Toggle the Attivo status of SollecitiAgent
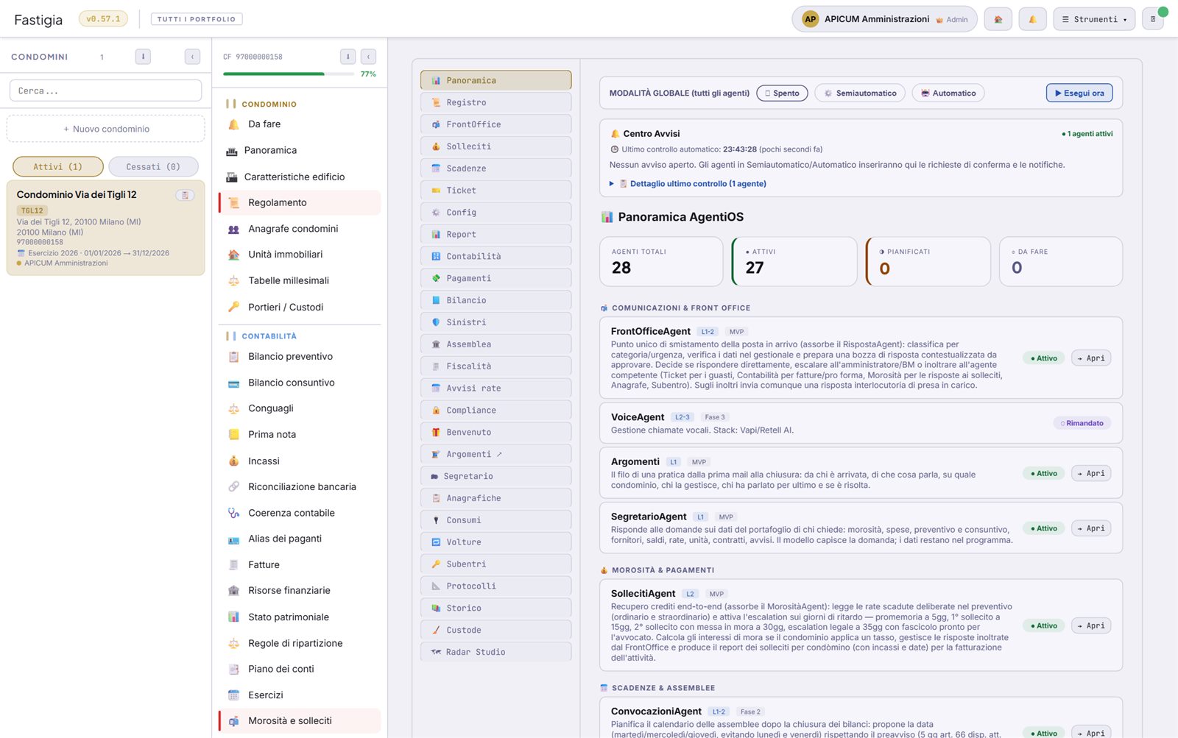 click(x=1043, y=626)
